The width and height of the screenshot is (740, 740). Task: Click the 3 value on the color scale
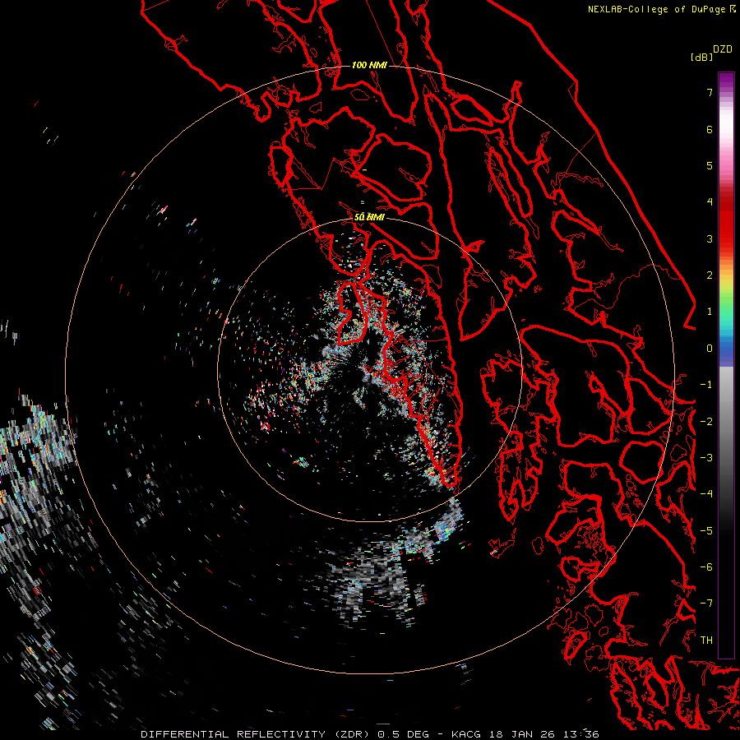710,238
